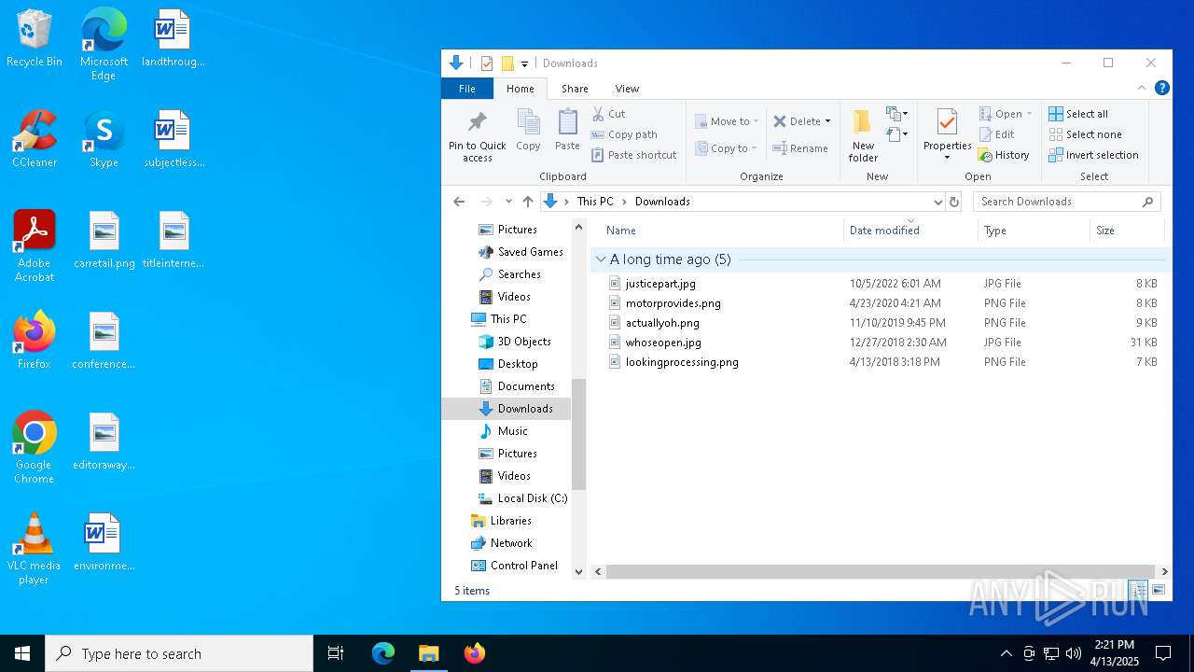This screenshot has width=1194, height=672.
Task: Open the Copy to dropdown
Action: pos(727,148)
